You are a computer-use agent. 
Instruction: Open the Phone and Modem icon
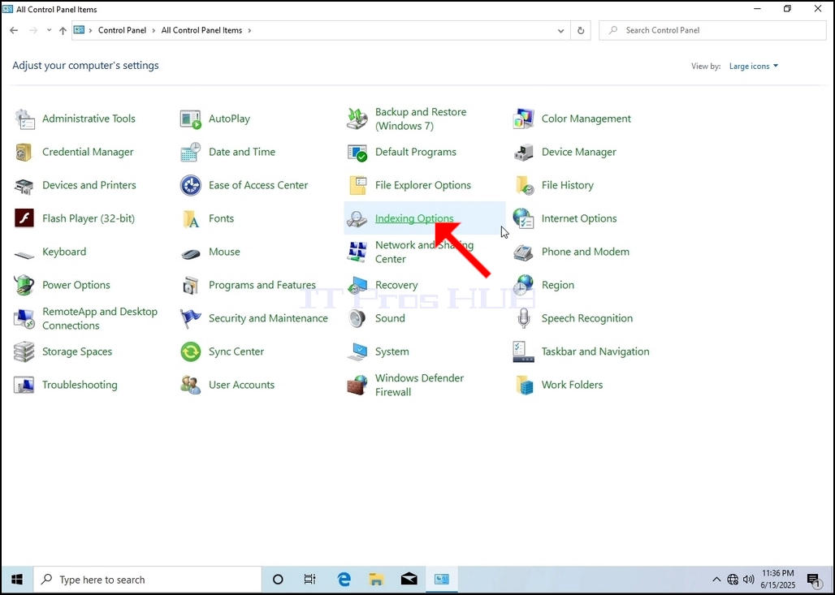523,252
